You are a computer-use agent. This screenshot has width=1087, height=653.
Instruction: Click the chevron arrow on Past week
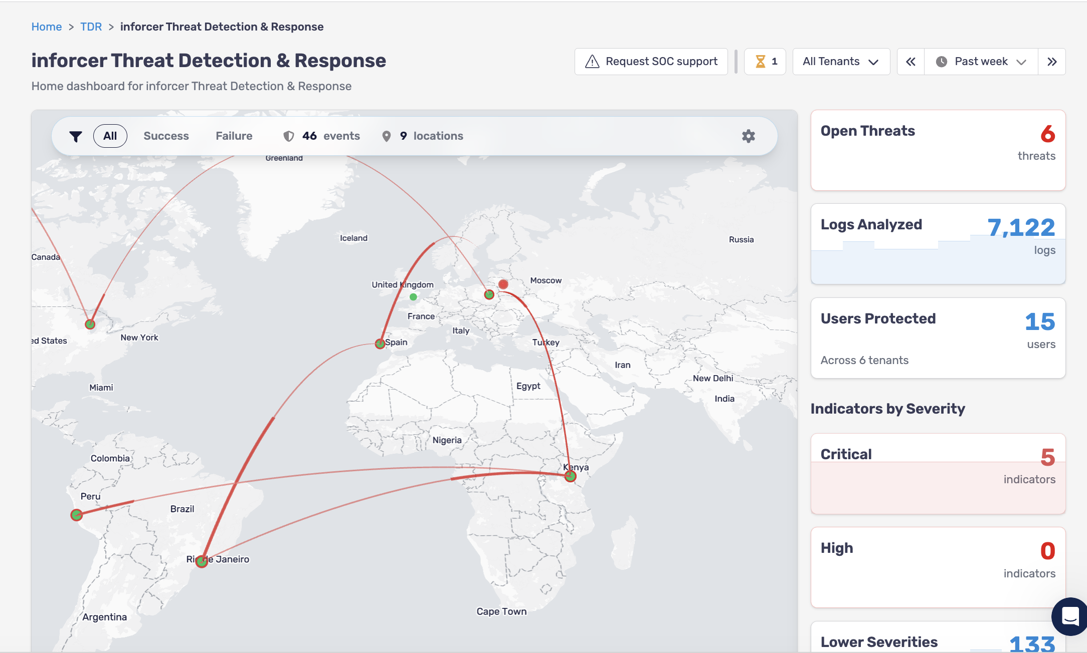click(1021, 62)
